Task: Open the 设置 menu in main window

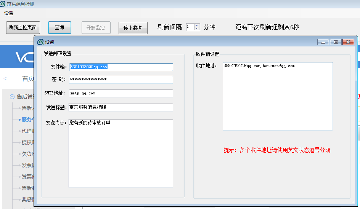Action: (9, 13)
